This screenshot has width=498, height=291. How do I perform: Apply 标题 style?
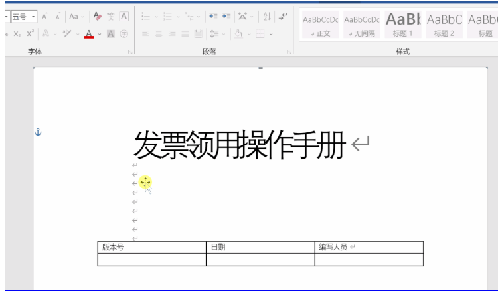483,25
